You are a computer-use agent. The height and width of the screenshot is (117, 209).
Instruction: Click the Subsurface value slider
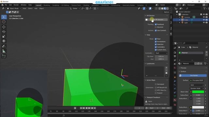198,95
